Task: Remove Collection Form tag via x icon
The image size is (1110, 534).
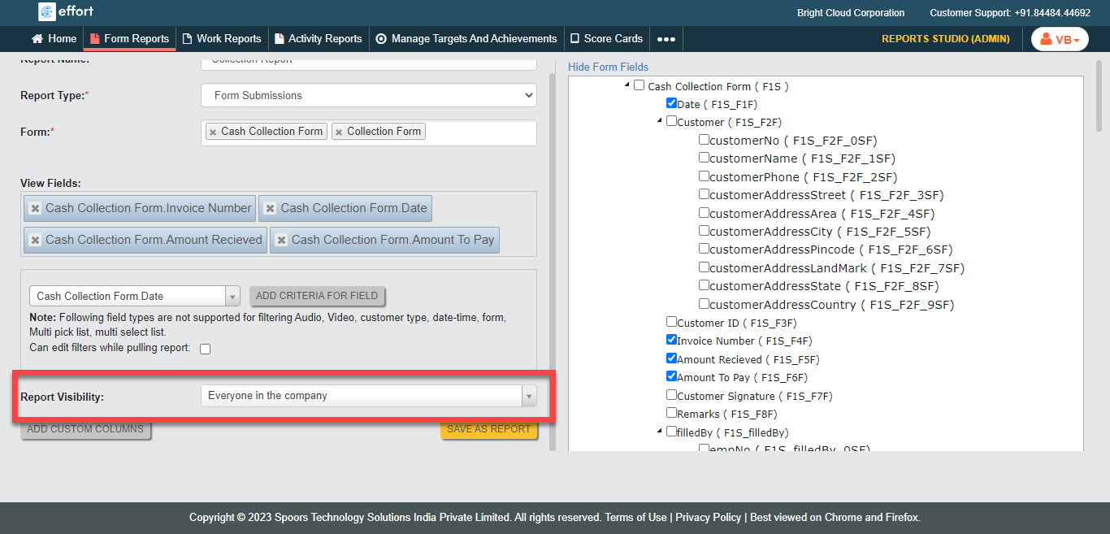Action: point(339,132)
